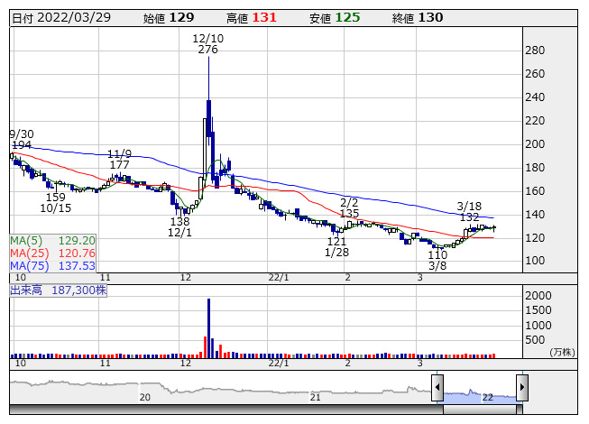Click the MA(5) value 129.20
This screenshot has width=589, height=424.
click(x=77, y=241)
